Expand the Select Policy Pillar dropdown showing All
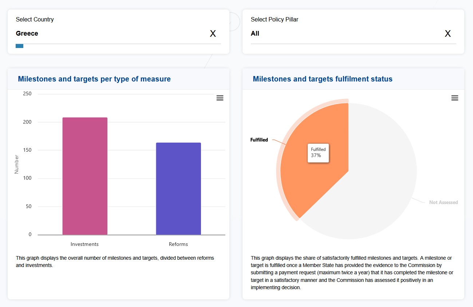 342,33
